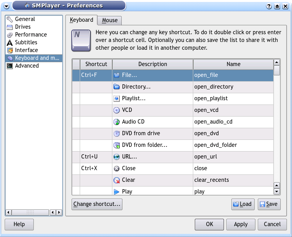Select the open_audio_cd name cell
This screenshot has width=292, height=237.
[233, 122]
